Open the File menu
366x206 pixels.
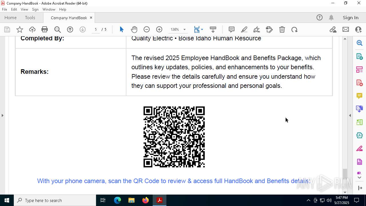point(5,9)
